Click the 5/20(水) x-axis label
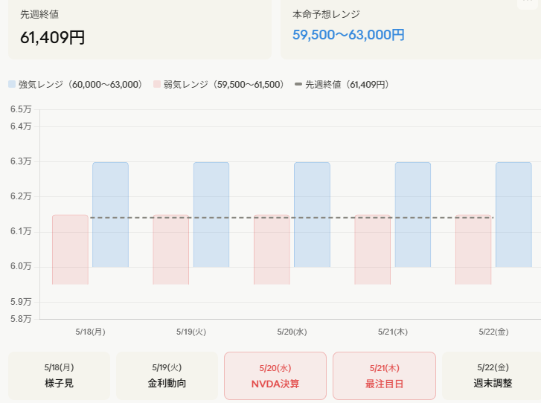The width and height of the screenshot is (541, 403). (292, 332)
